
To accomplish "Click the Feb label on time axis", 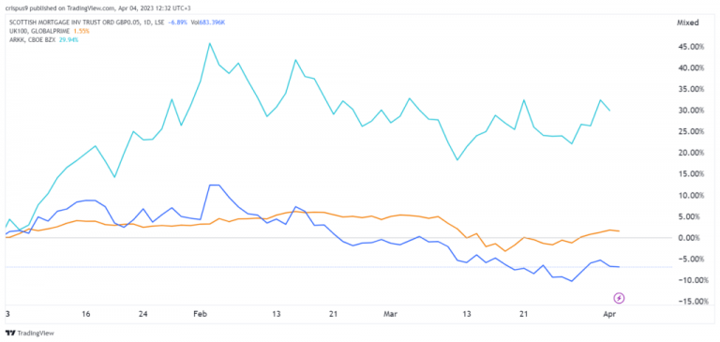I will 201,315.
